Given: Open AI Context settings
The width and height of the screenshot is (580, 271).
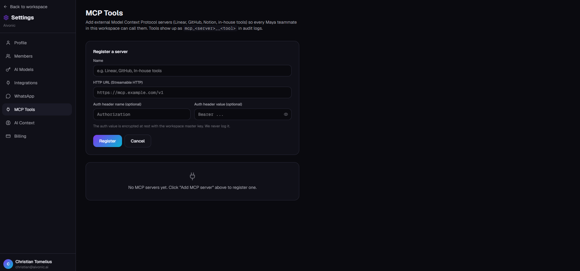Looking at the screenshot, I should click(37, 123).
